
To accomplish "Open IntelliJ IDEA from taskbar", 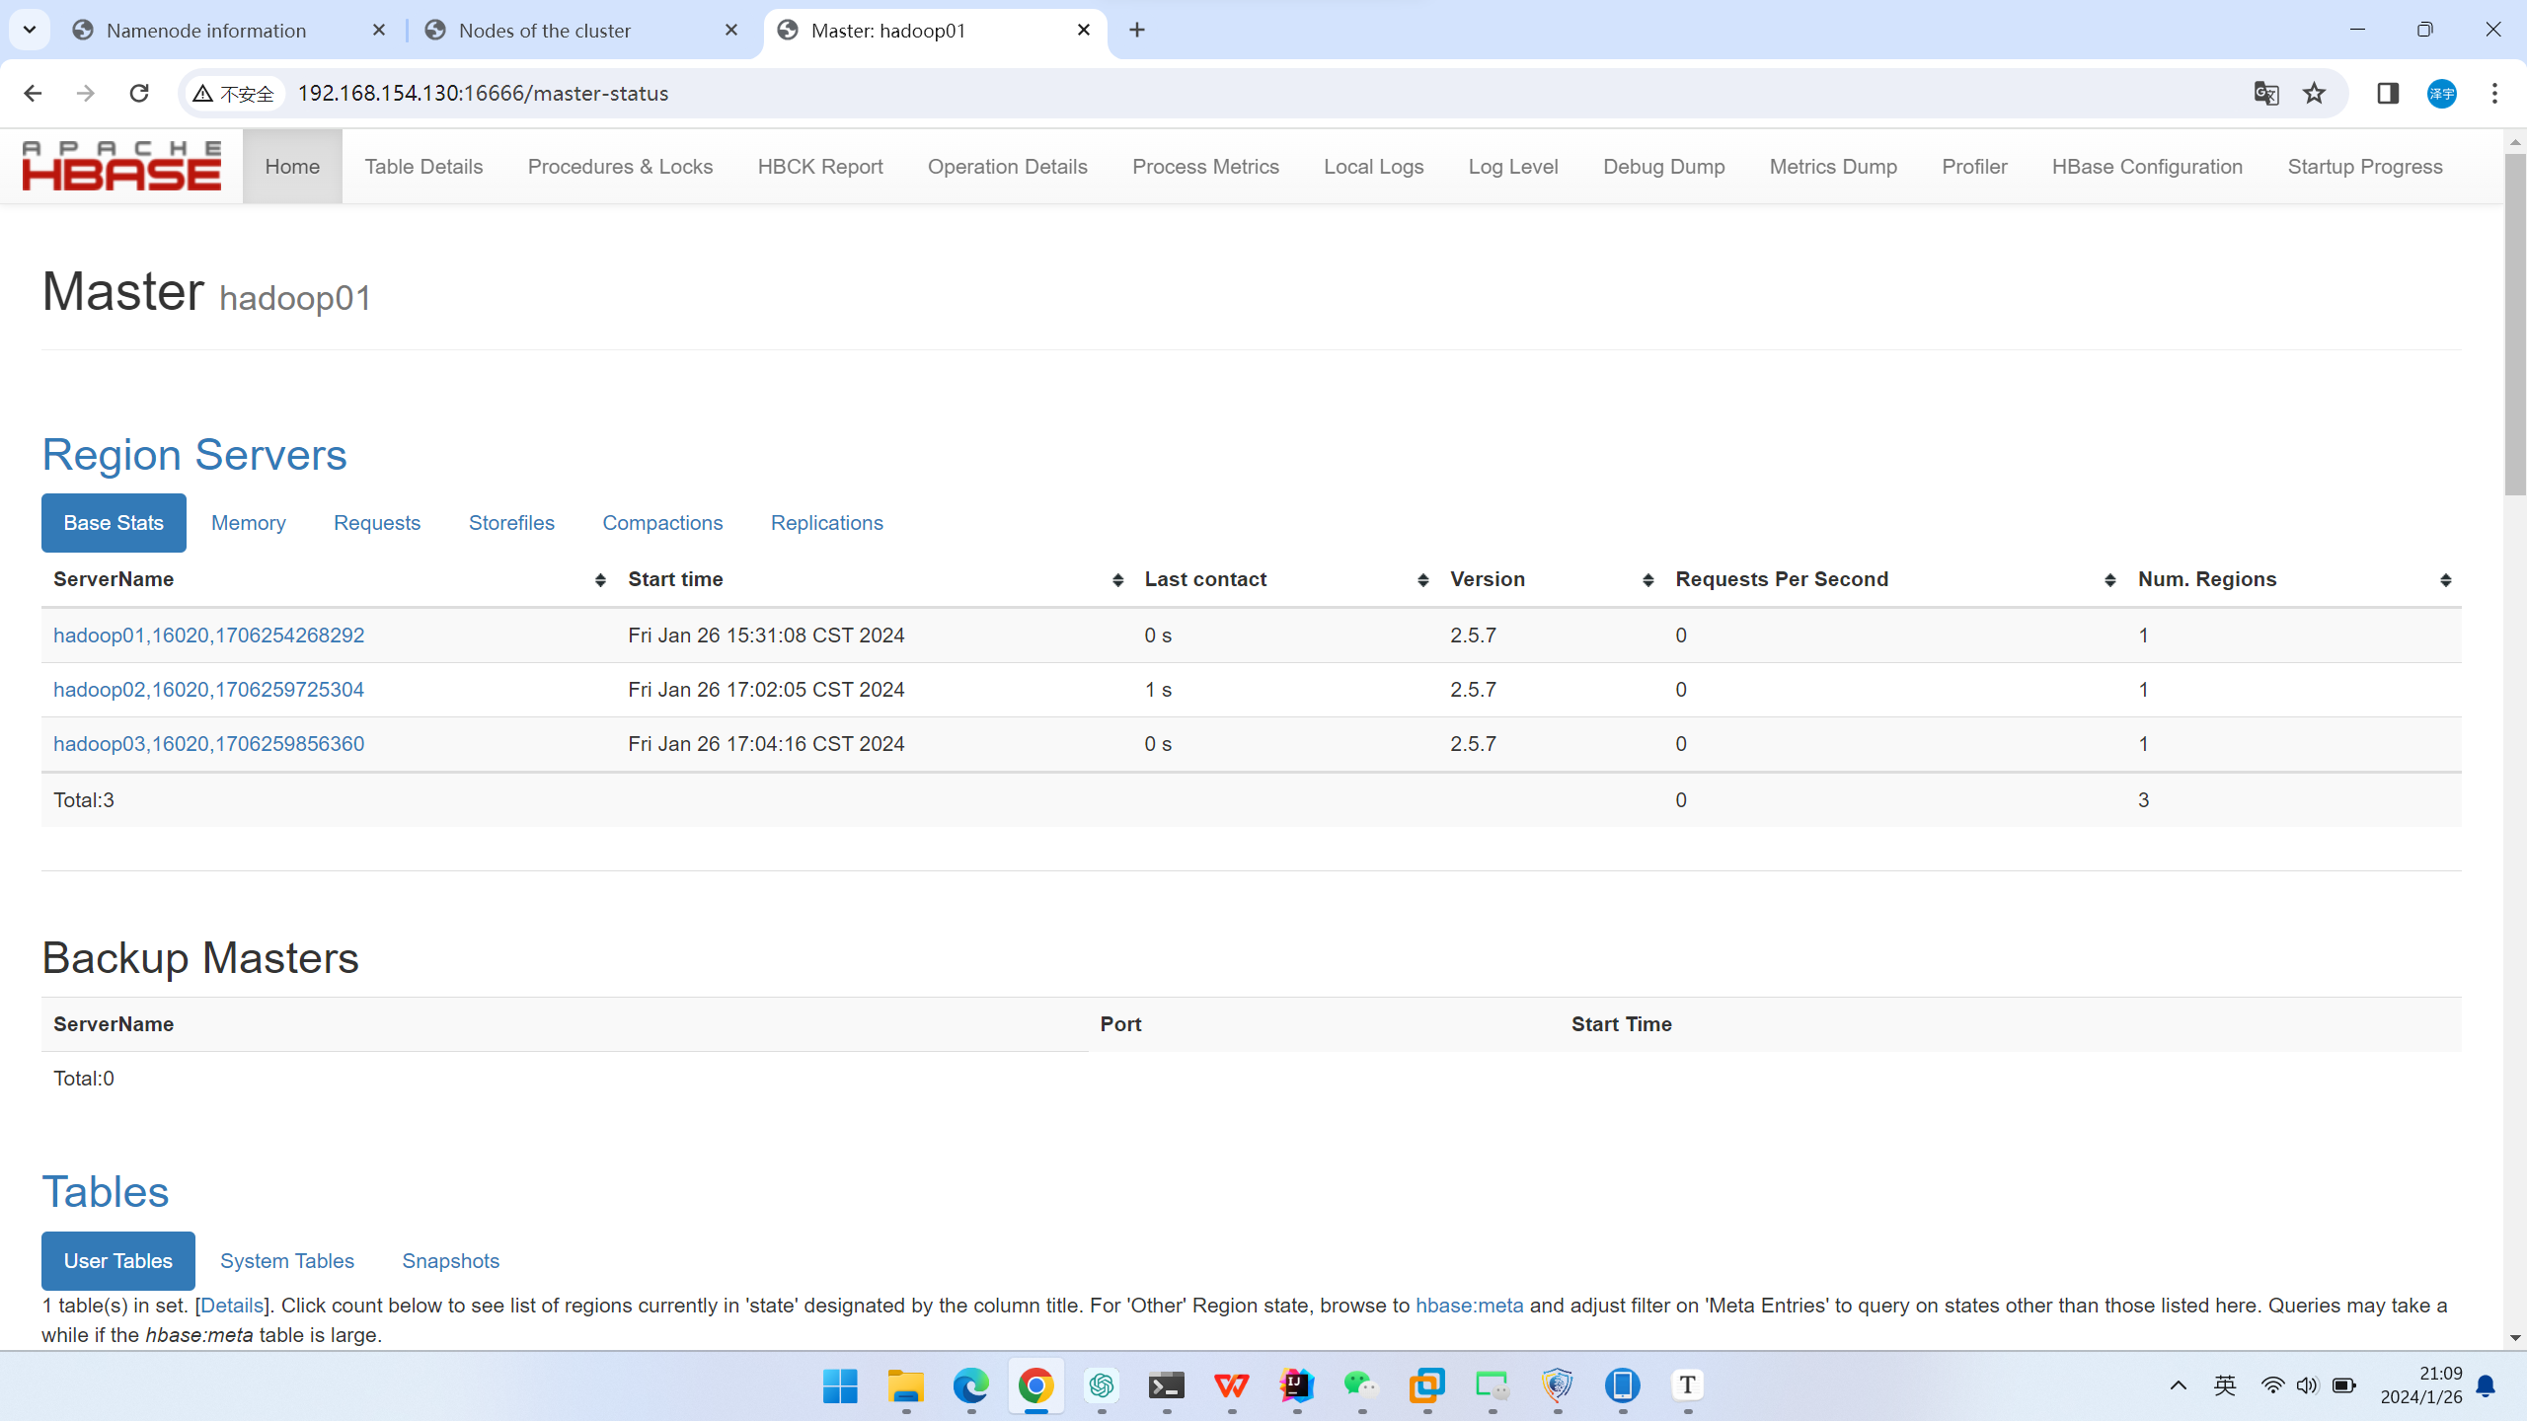I will tap(1296, 1385).
